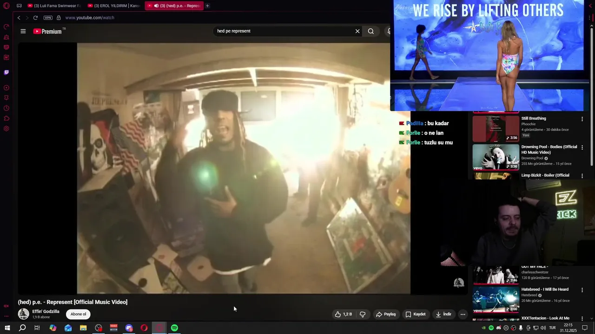
Task: Open Windows taskbar search
Action: 22,328
